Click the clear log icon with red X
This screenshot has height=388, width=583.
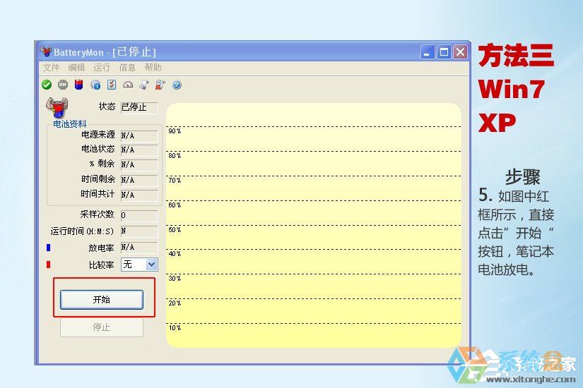pos(160,85)
